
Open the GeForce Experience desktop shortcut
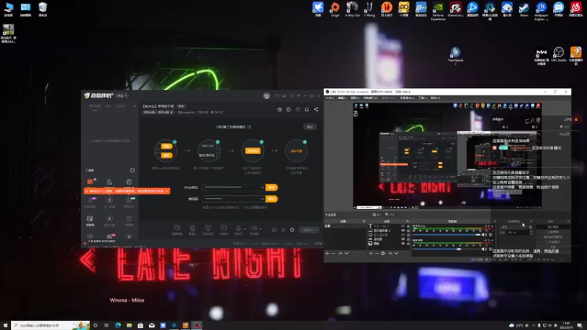point(438,10)
